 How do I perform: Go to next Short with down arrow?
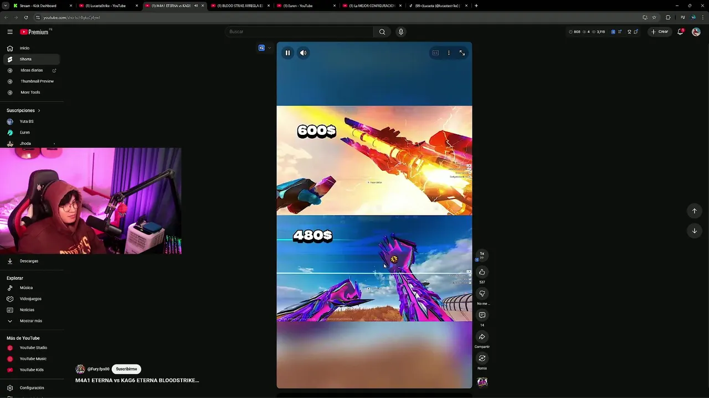[x=694, y=231]
